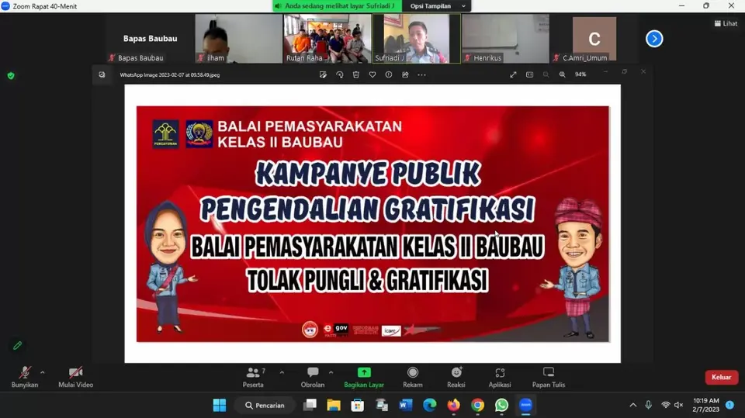The image size is (745, 418).
Task: Open Firefox from taskbar
Action: coord(453,405)
